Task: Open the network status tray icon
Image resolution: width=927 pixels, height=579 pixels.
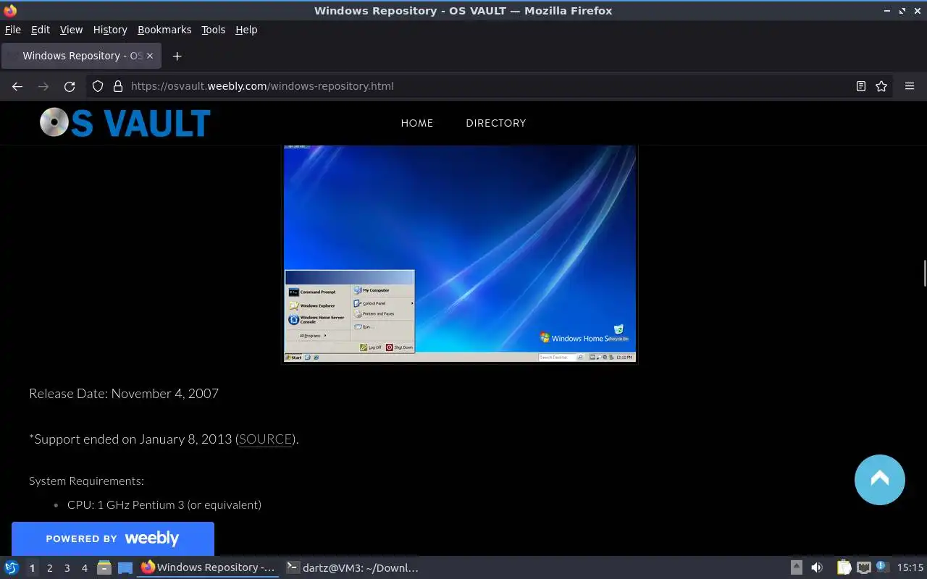Action: tap(863, 567)
